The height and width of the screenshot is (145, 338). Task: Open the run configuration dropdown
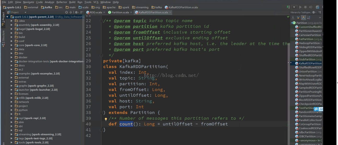(x=294, y=7)
